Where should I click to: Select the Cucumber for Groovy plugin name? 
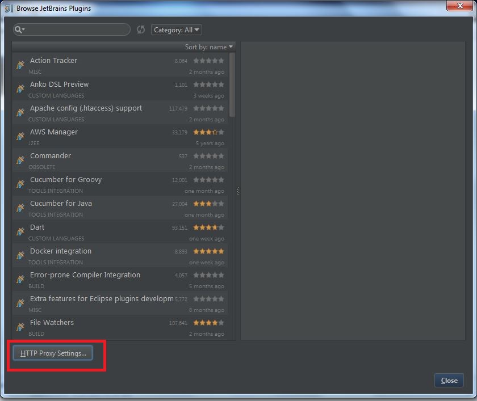tap(66, 180)
